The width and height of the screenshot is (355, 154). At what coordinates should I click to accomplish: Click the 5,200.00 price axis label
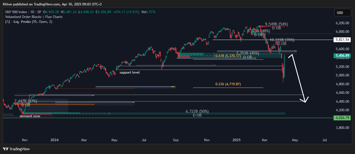342,67
